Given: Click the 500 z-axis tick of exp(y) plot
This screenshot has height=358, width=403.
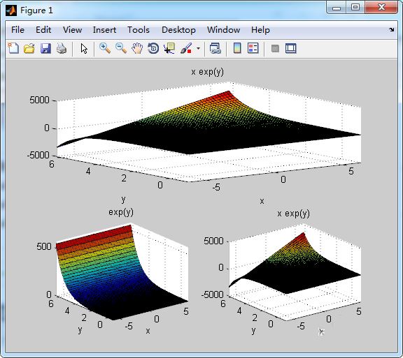Looking at the screenshot, I should [x=43, y=246].
